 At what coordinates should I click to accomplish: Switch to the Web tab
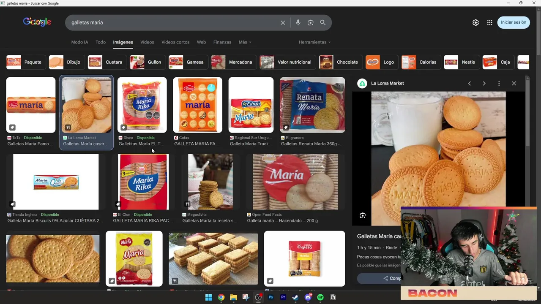point(201,42)
